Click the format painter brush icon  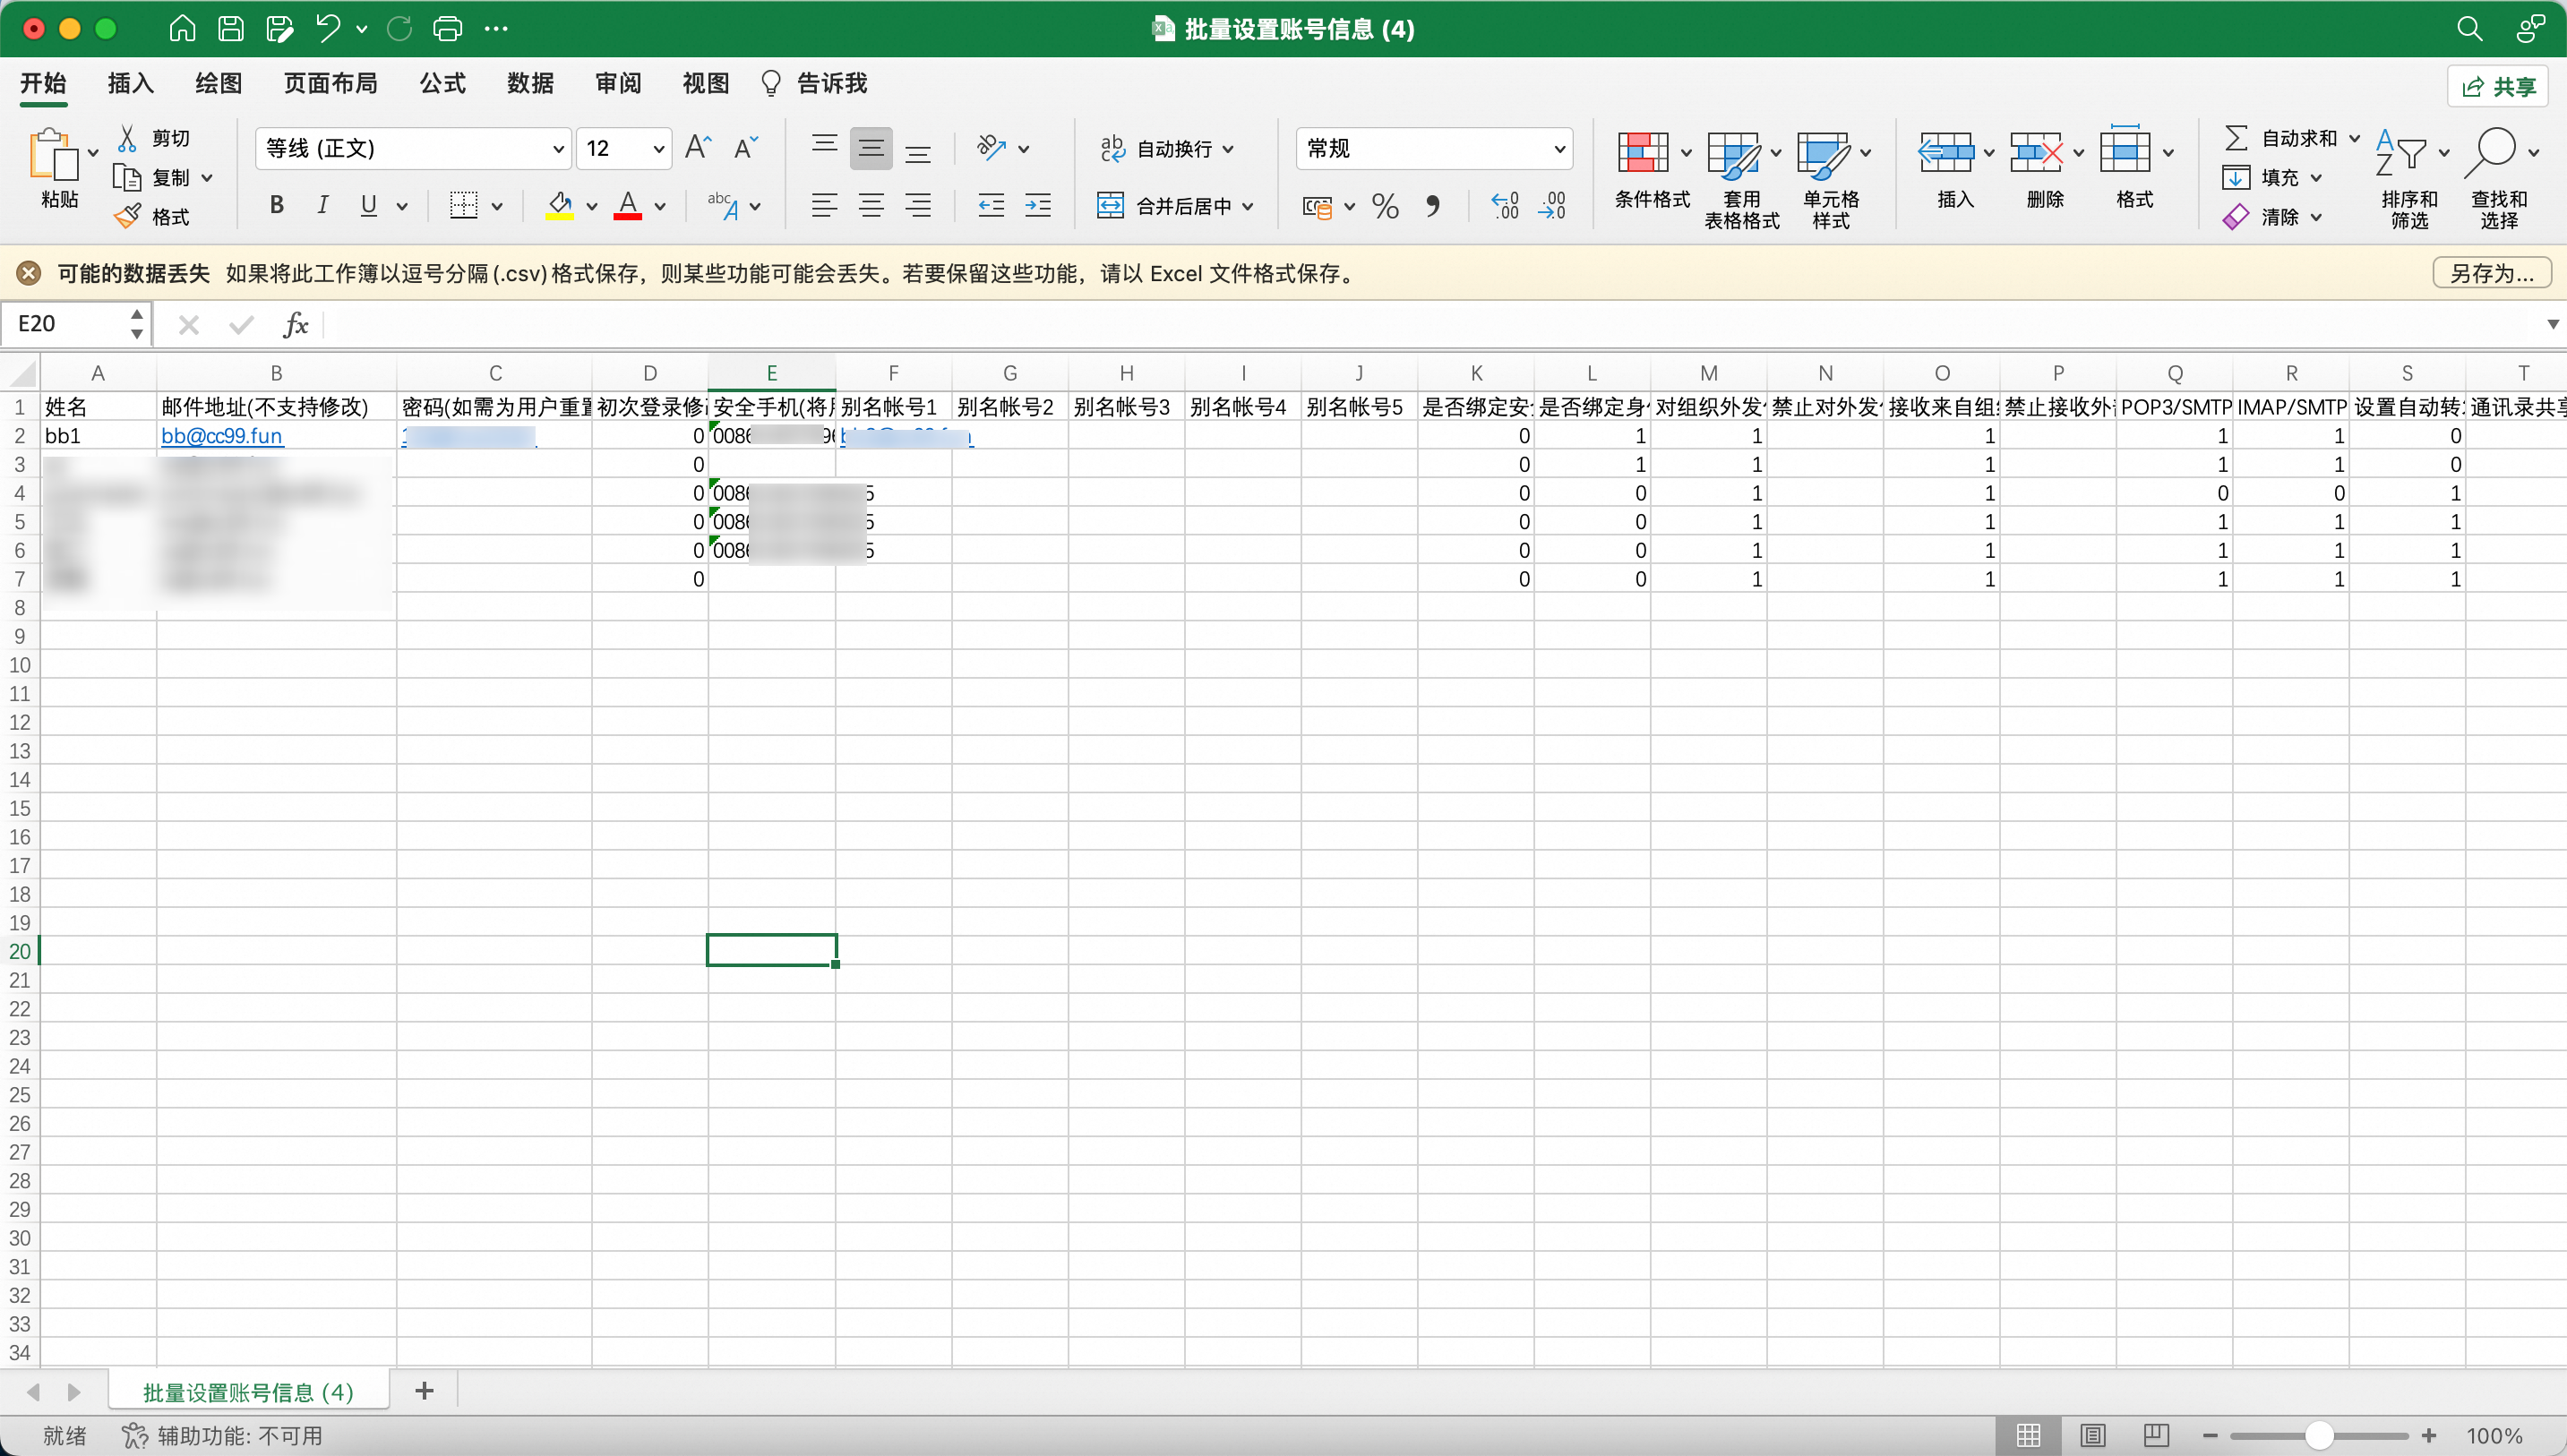click(128, 216)
